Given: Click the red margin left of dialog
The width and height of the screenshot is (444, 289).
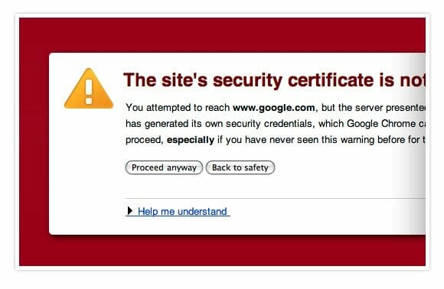Looking at the screenshot, I should pyautogui.click(x=34, y=141).
